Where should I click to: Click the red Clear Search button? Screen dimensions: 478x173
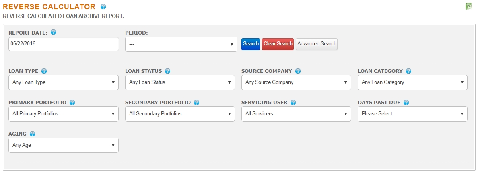pyautogui.click(x=278, y=44)
